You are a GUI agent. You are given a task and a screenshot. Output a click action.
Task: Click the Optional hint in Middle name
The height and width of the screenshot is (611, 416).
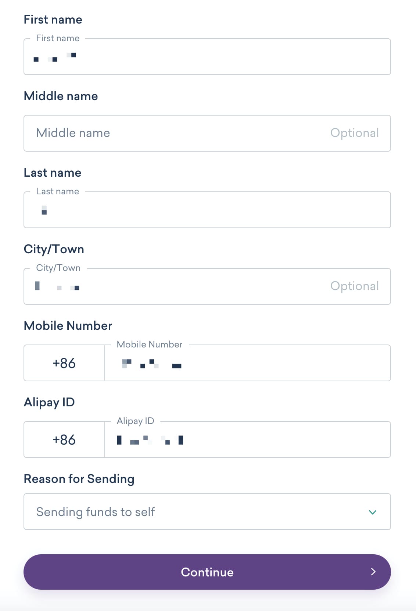(354, 133)
